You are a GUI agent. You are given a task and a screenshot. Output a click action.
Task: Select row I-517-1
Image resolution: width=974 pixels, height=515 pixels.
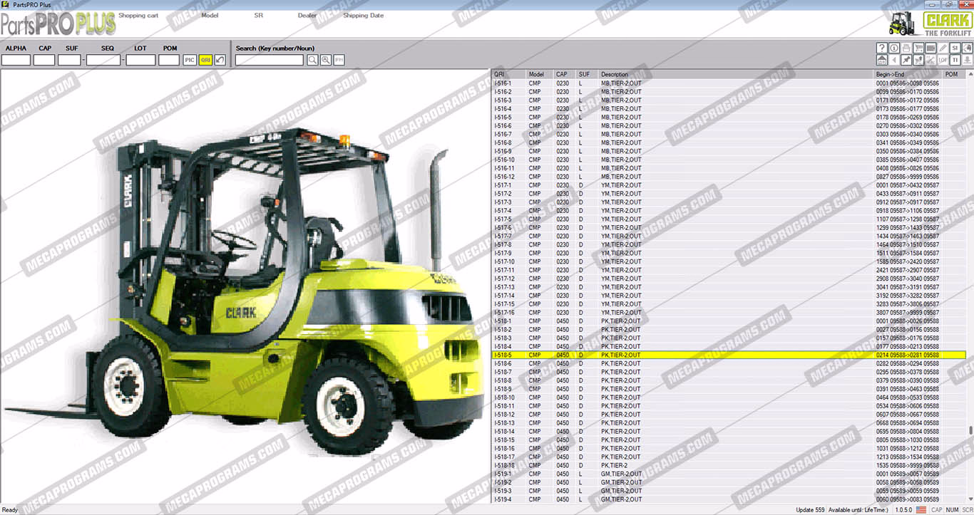729,185
